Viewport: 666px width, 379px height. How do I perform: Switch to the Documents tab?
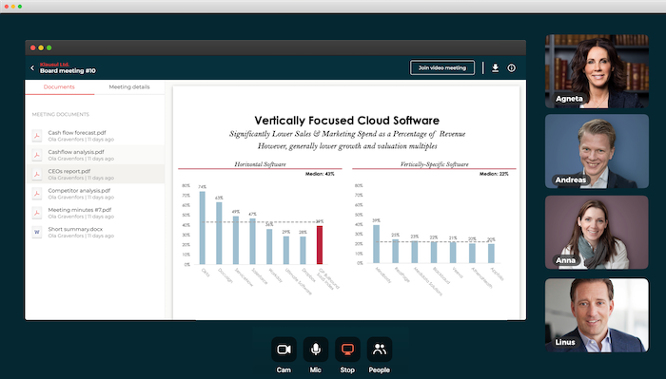pos(59,86)
